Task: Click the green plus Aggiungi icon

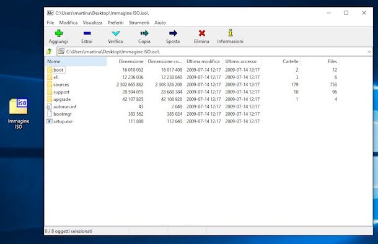Action: coord(59,33)
